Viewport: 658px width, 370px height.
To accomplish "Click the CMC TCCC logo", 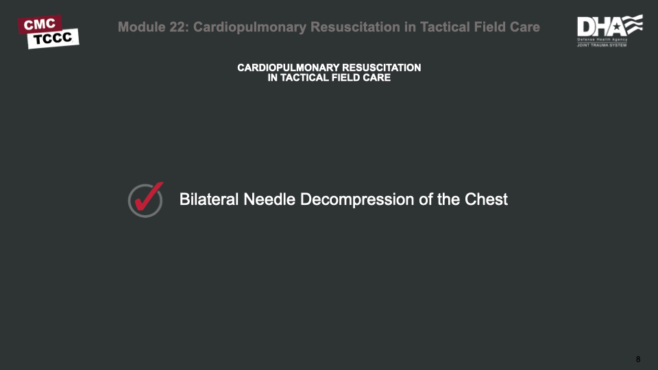I will point(49,31).
